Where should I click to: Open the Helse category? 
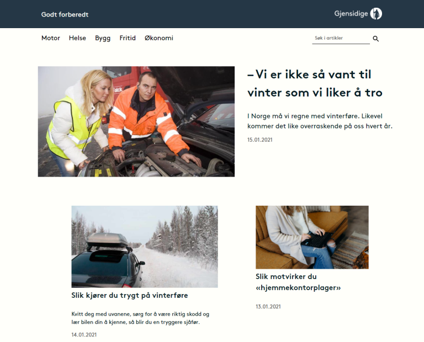click(77, 38)
